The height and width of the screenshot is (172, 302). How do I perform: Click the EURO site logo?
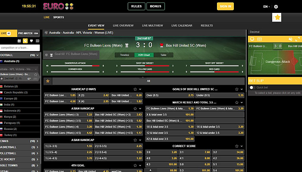(x=58, y=6)
